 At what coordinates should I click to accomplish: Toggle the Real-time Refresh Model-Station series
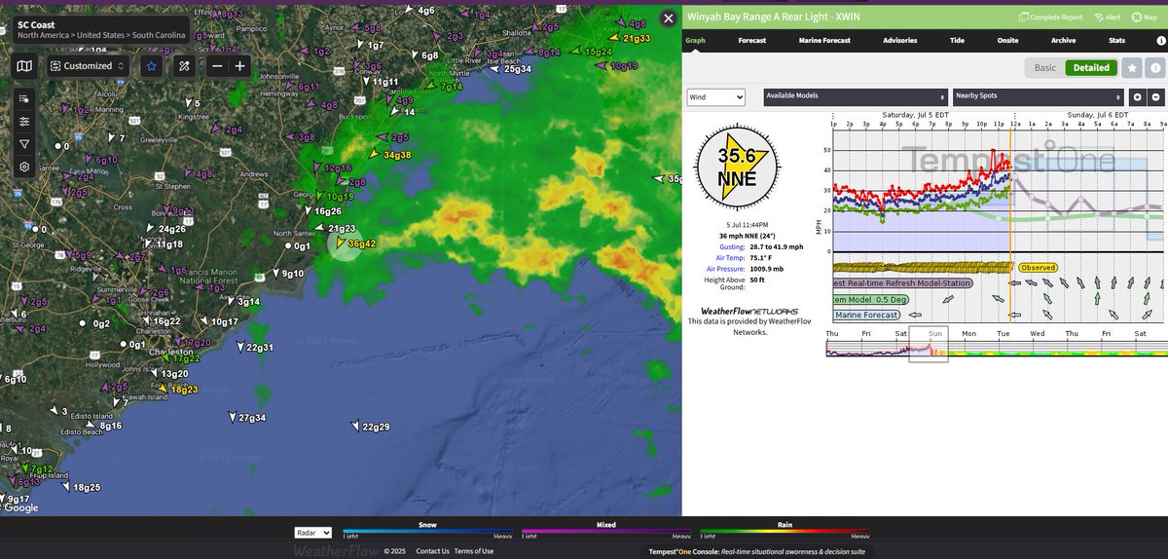[x=901, y=283]
